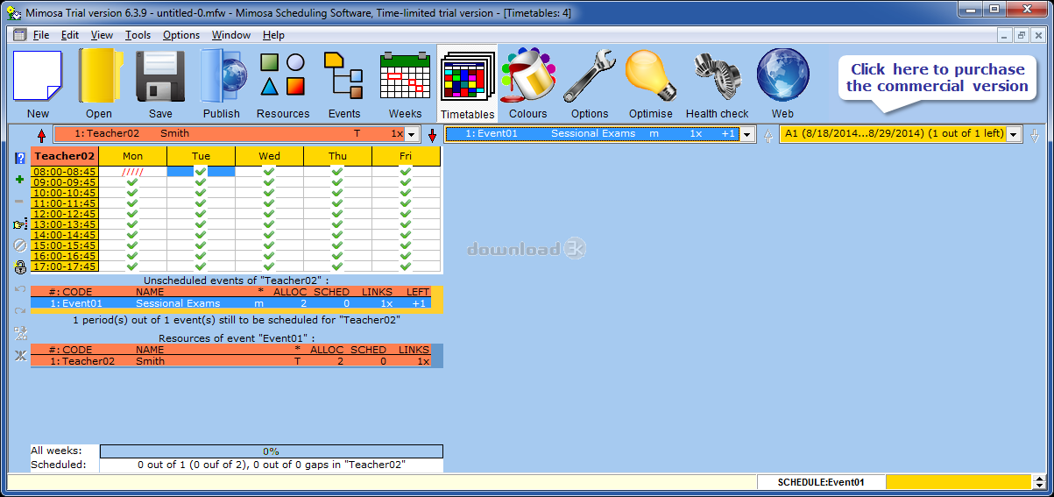This screenshot has height=497, width=1054.
Task: Open the File menu
Action: 41,35
